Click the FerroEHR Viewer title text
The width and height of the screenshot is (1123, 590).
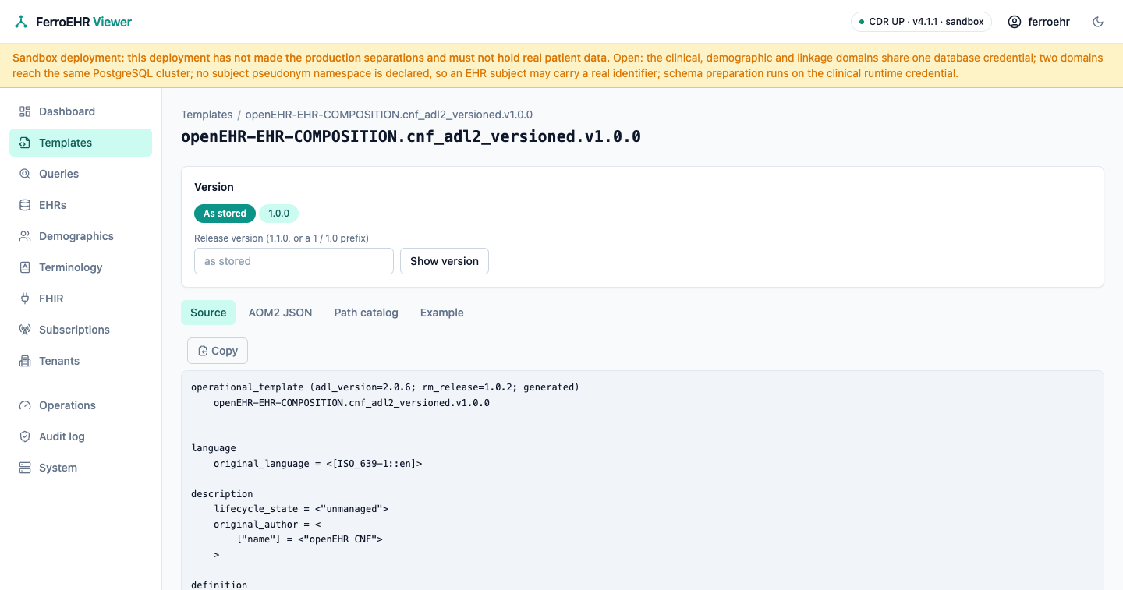pos(84,22)
